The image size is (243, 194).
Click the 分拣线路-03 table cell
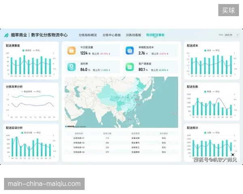pyautogui.click(x=79, y=148)
